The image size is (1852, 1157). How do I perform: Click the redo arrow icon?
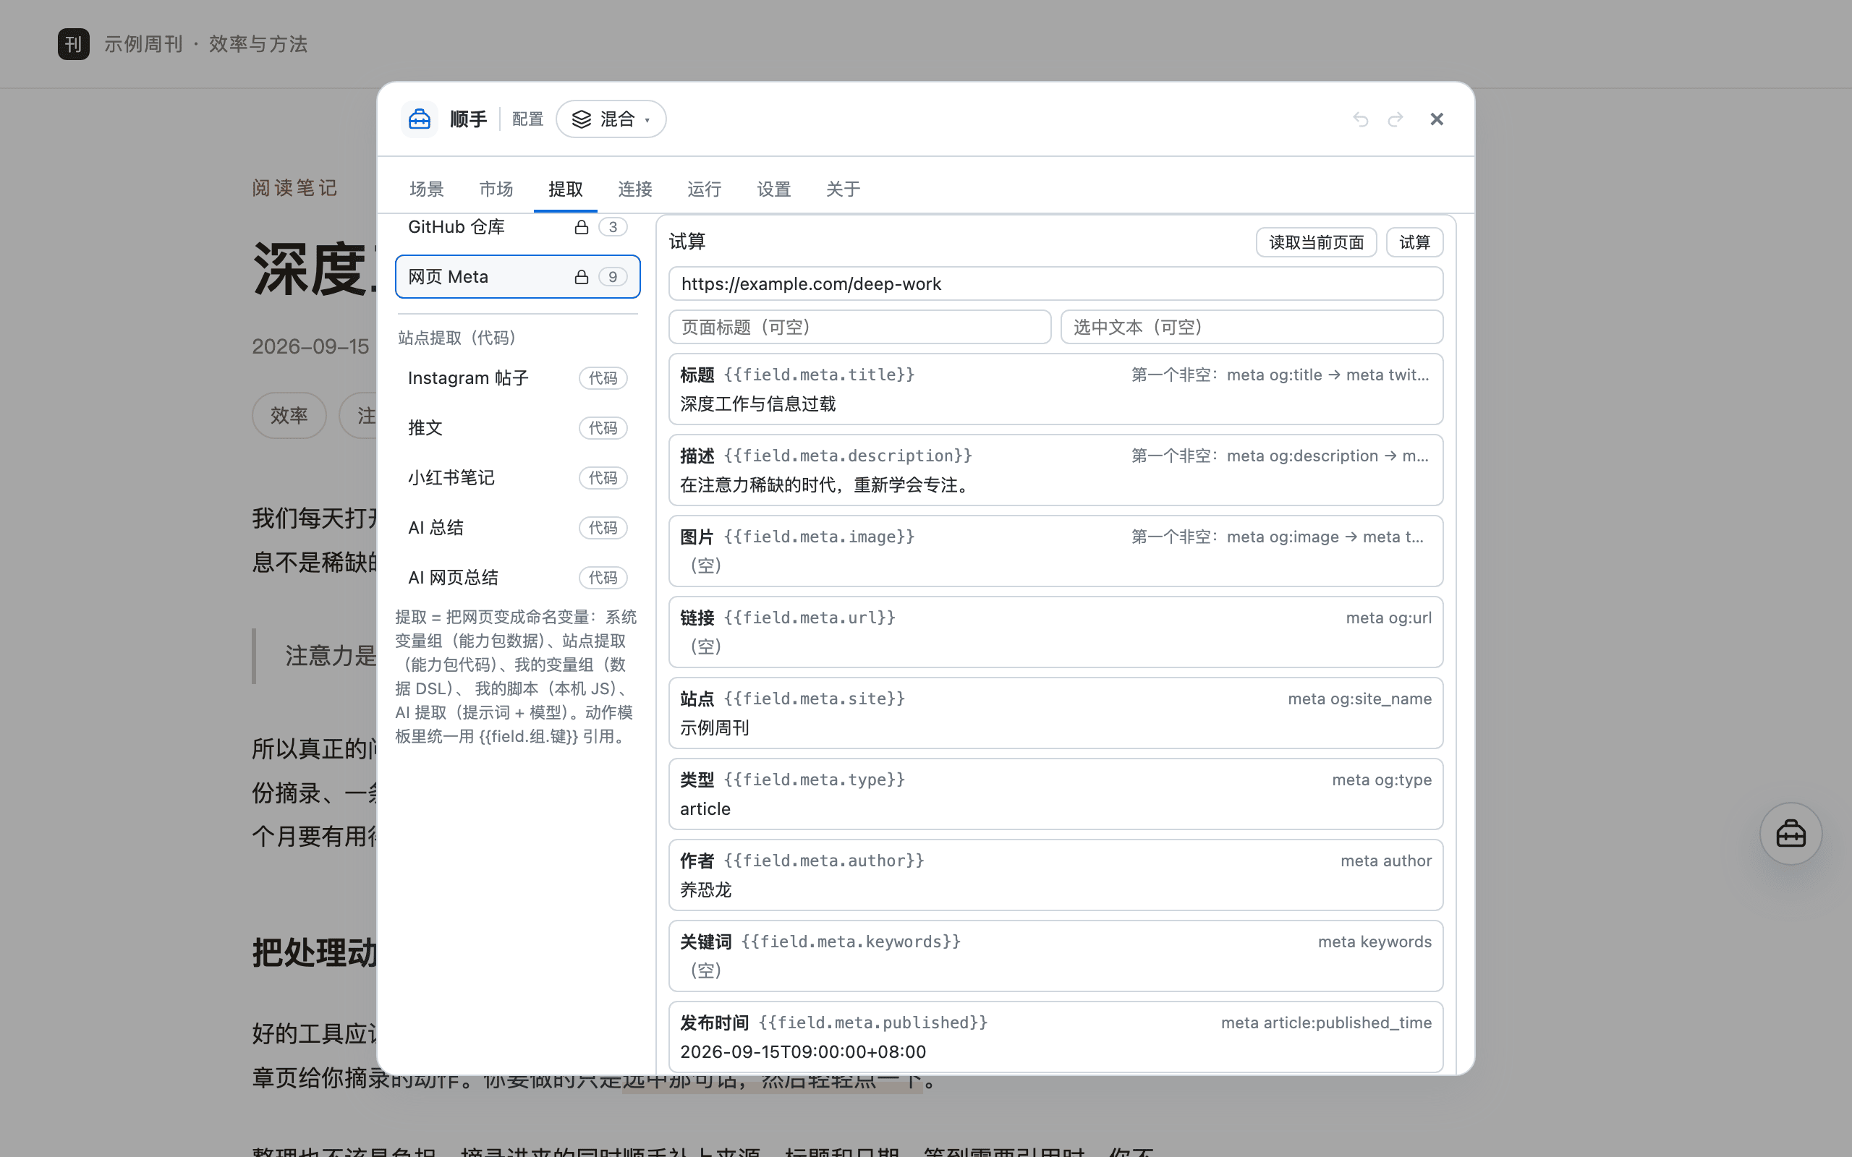1395,119
